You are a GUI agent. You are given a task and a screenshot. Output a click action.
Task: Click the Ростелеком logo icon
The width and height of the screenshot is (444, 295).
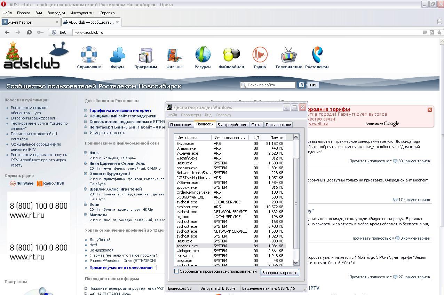[x=317, y=55]
